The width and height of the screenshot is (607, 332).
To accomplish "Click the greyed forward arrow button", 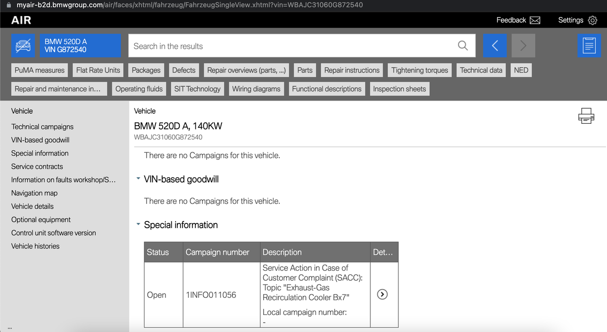I will tap(524, 46).
